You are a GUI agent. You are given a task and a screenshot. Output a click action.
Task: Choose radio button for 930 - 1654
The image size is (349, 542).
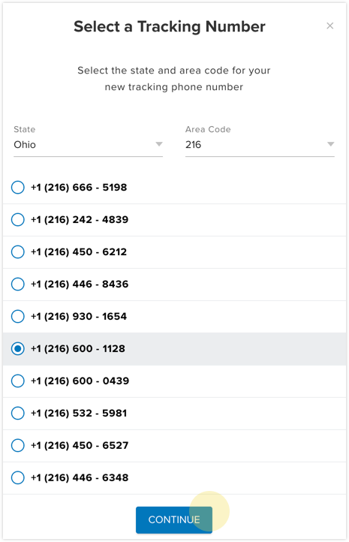17,316
